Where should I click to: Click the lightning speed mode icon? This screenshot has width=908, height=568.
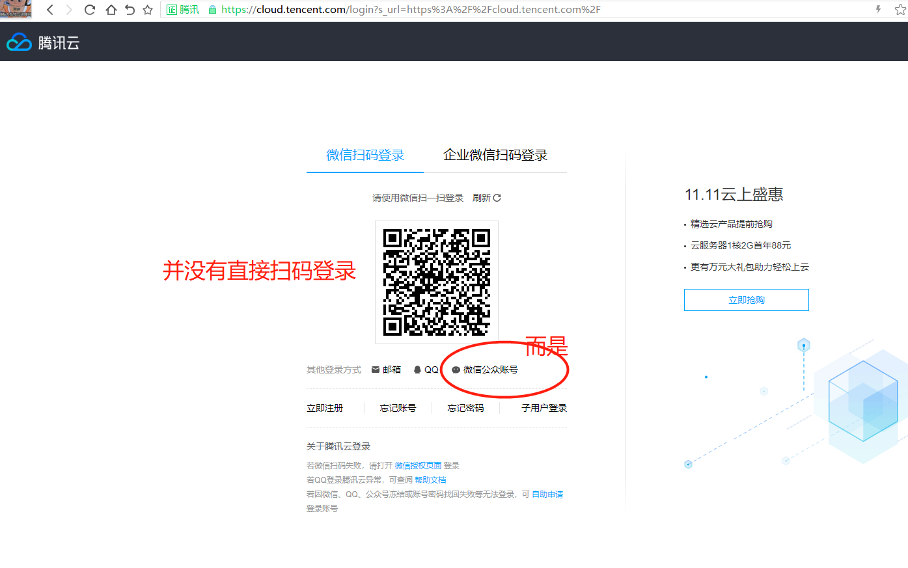(878, 9)
